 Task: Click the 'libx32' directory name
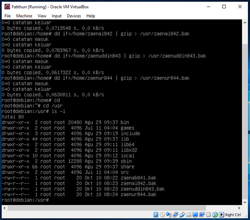click(x=129, y=150)
